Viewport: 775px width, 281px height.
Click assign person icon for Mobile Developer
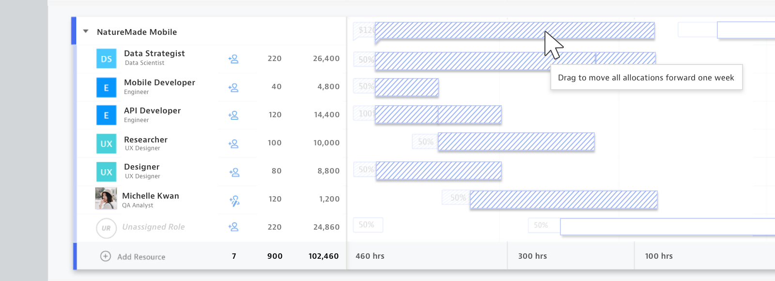233,88
